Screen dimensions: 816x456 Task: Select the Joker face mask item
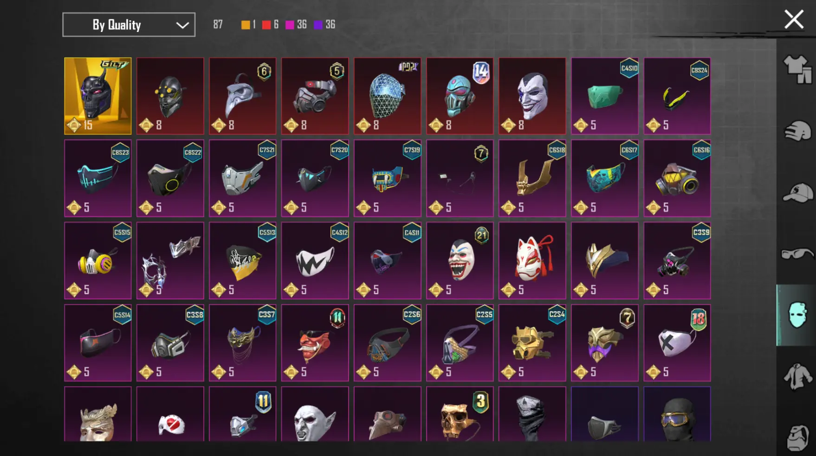click(532, 96)
